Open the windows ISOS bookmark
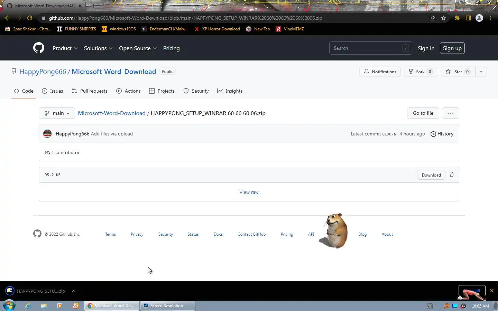This screenshot has width=498, height=311. 119,29
